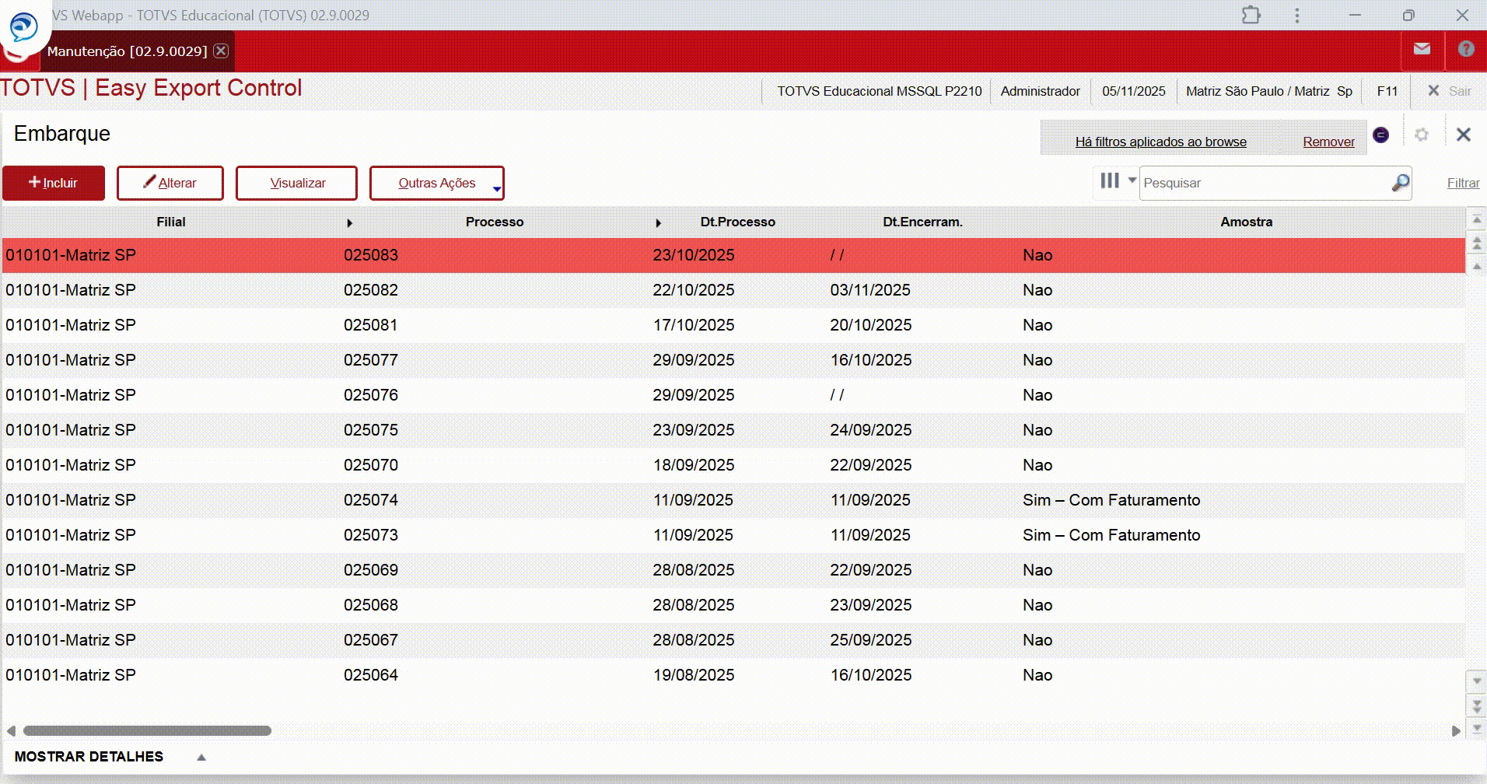Sort by the Filial column header
Viewport: 1487px width, 784px height.
171,222
